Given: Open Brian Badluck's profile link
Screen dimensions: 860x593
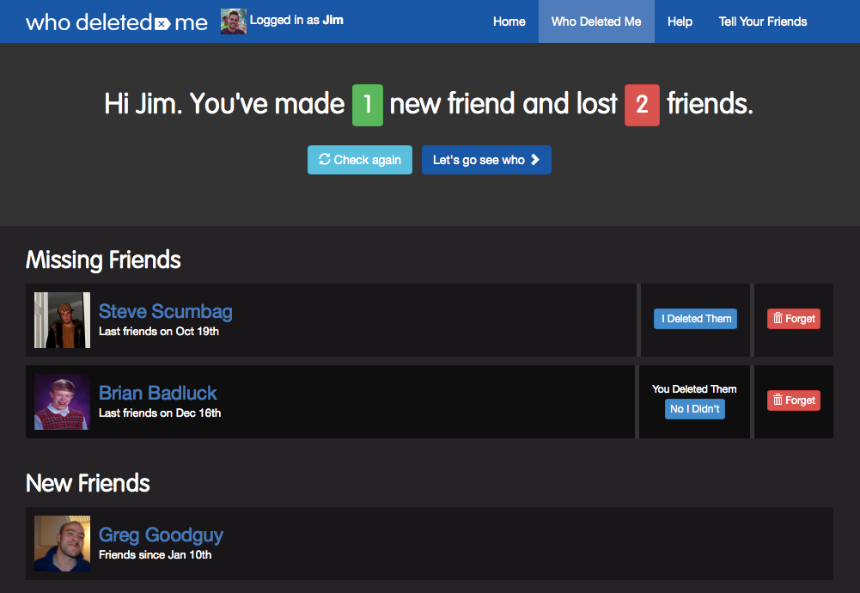Looking at the screenshot, I should [158, 393].
